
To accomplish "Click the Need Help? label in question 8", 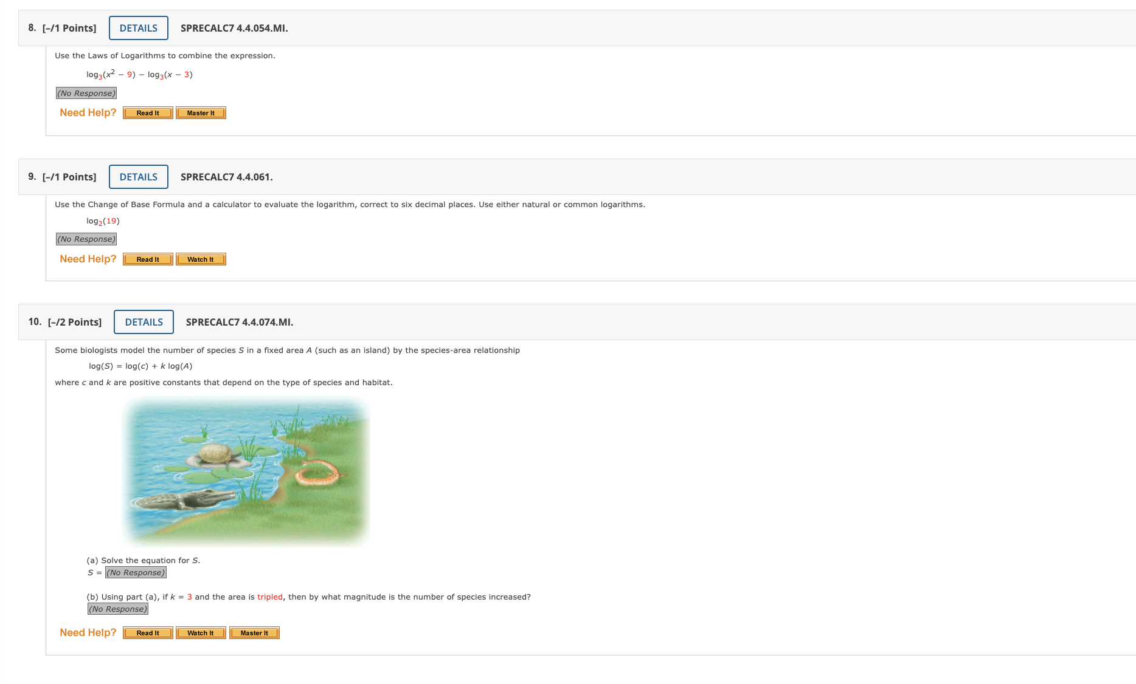I will (88, 112).
